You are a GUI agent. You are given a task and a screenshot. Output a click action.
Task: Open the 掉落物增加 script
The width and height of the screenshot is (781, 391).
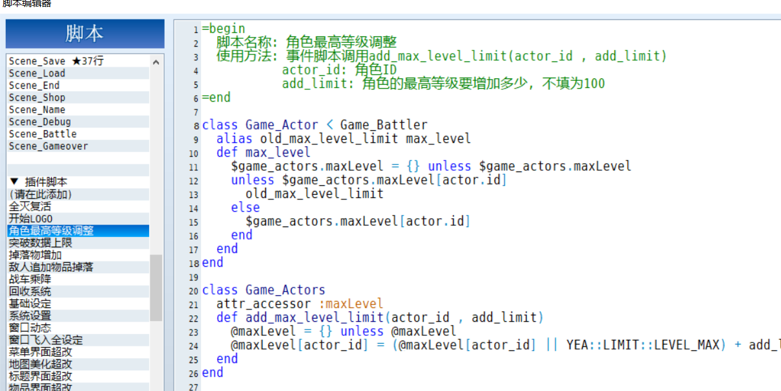click(x=78, y=255)
